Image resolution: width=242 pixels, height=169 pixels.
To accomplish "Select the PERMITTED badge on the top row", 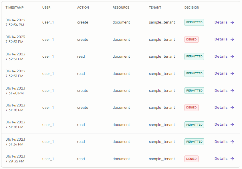I will [194, 22].
